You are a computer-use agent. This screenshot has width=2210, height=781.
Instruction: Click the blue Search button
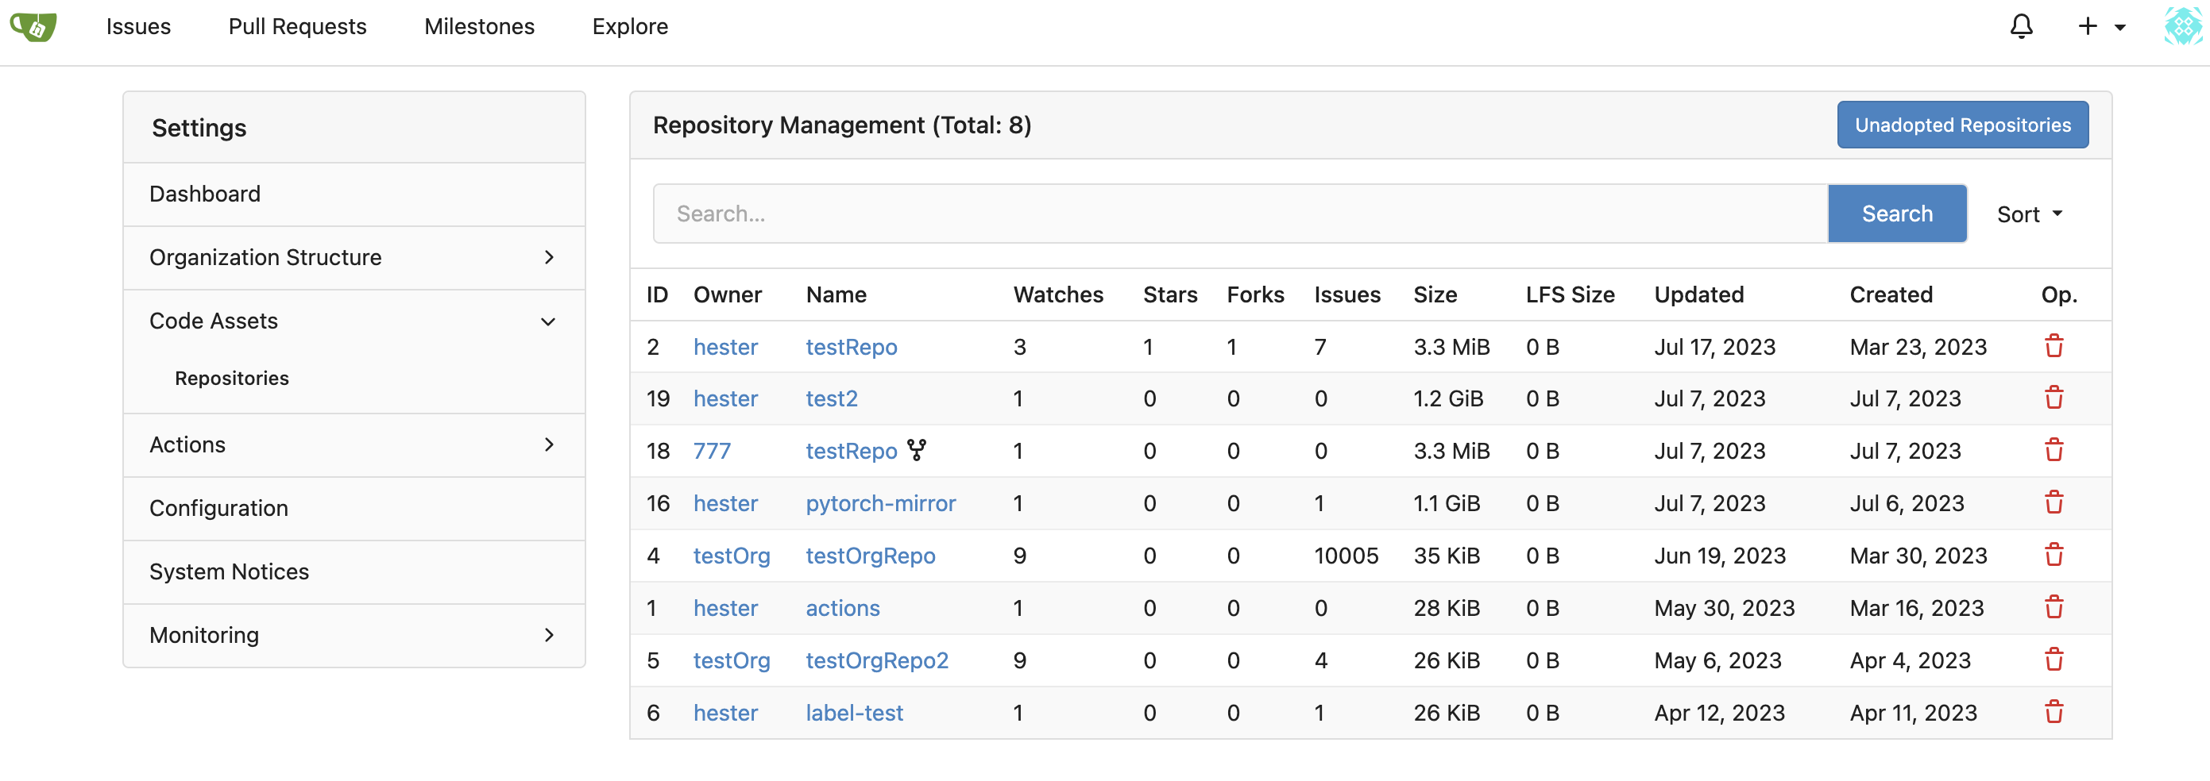(1897, 214)
